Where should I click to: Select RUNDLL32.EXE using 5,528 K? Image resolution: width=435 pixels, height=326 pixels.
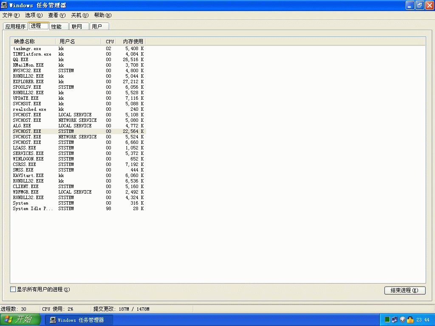tap(78, 93)
